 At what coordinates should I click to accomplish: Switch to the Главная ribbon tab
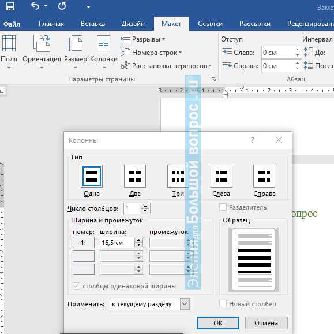pyautogui.click(x=51, y=24)
